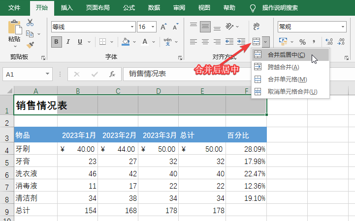Select column B header

coord(78,91)
